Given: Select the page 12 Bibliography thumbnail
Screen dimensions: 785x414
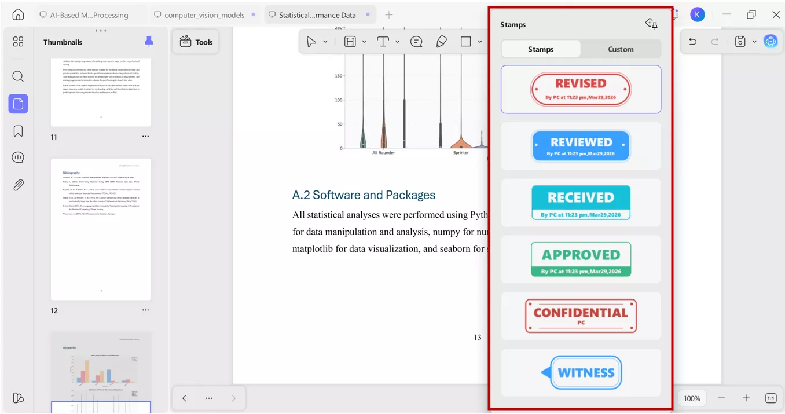Looking at the screenshot, I should 101,229.
